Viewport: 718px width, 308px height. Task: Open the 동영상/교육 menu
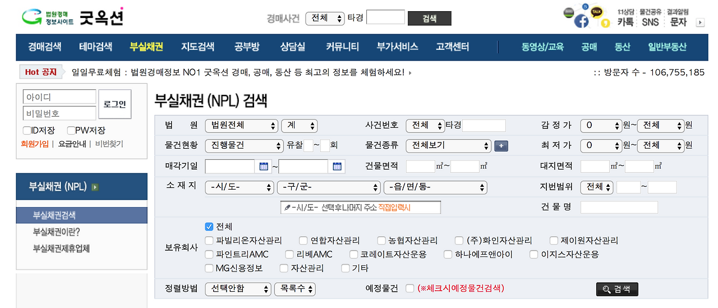(542, 47)
